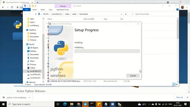This screenshot has width=190, height=107.
Task: Click the Search Downloads box
Action: point(153,14)
